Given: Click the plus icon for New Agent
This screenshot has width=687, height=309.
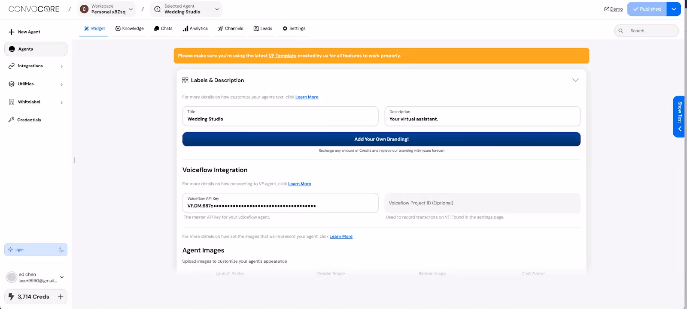Looking at the screenshot, I should point(12,32).
